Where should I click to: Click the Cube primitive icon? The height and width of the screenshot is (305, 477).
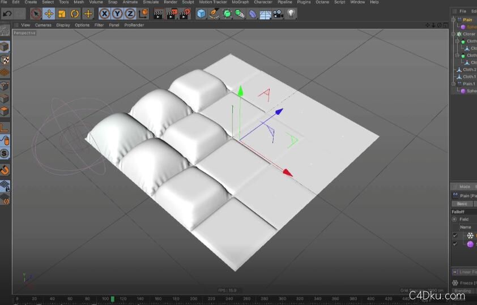coord(201,13)
